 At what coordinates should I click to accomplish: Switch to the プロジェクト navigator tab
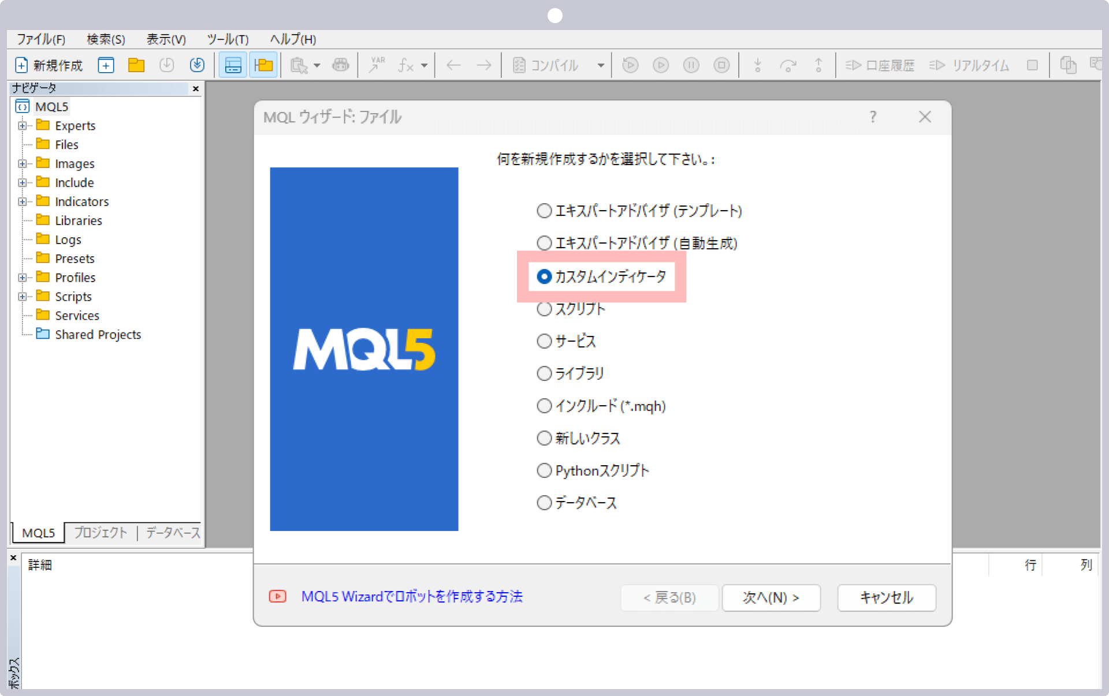[100, 532]
